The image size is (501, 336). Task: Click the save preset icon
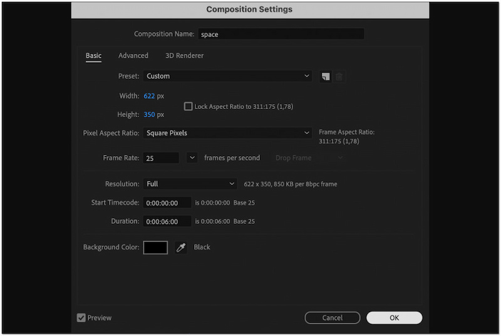(326, 76)
